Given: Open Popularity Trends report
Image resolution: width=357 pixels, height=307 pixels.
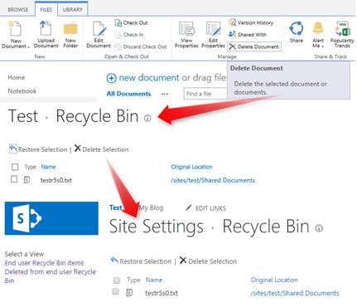Looking at the screenshot, I should pyautogui.click(x=342, y=35).
